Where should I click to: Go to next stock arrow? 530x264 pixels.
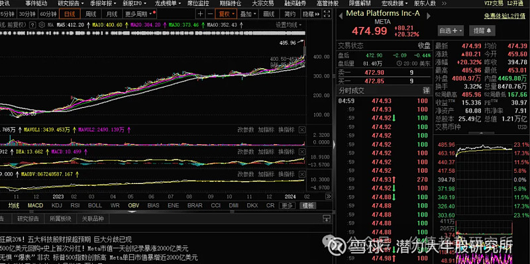tap(429, 15)
